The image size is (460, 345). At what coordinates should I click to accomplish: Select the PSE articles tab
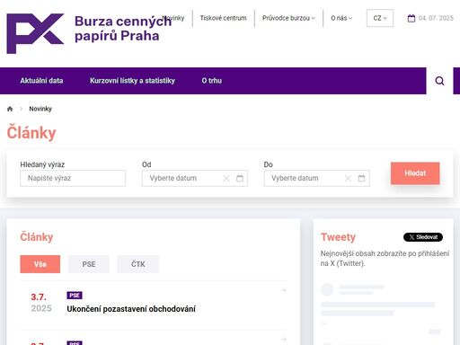coord(89,264)
